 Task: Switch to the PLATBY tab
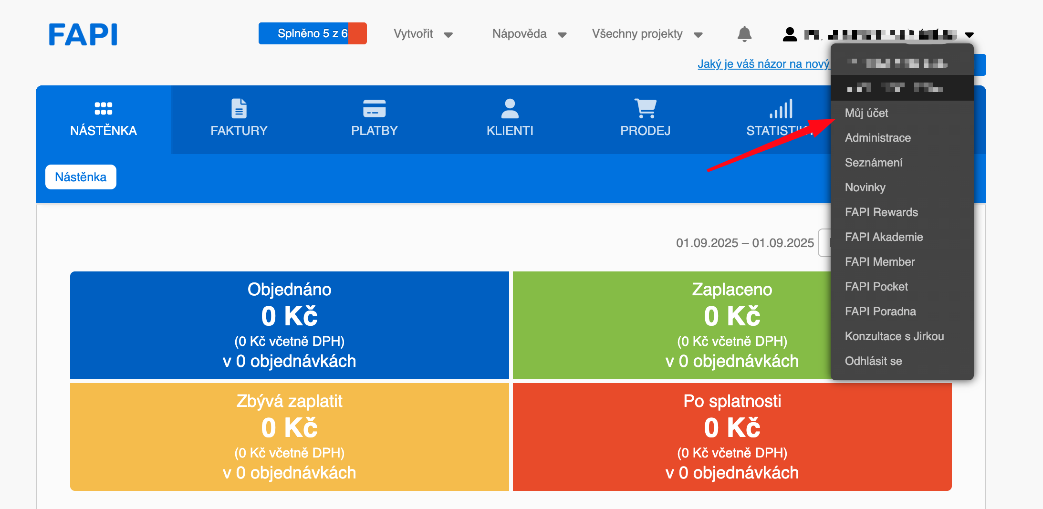click(x=375, y=120)
